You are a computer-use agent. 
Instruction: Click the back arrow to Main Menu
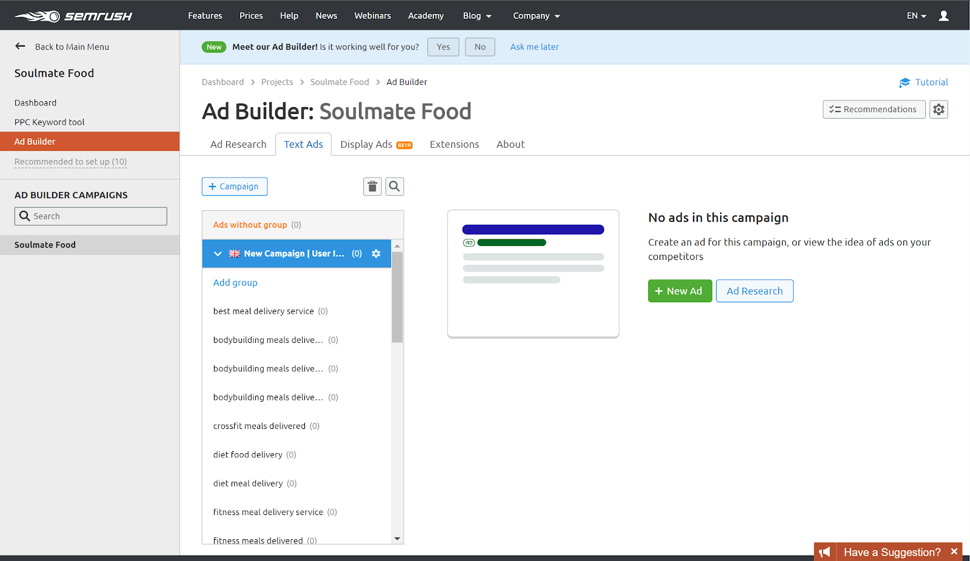click(21, 46)
